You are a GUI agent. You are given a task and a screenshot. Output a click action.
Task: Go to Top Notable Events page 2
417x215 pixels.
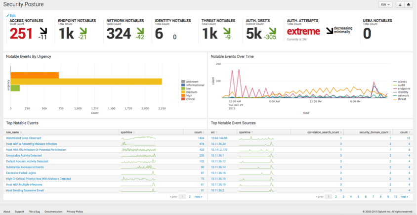click(x=190, y=197)
